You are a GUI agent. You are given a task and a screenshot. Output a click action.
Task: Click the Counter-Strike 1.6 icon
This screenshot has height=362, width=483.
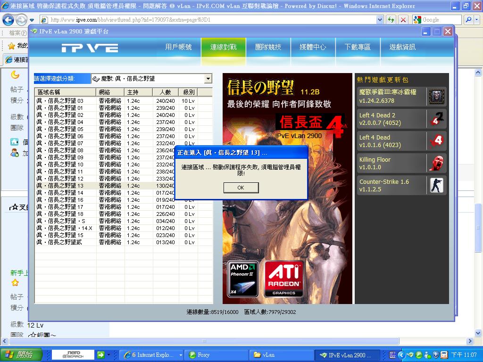coord(436,185)
